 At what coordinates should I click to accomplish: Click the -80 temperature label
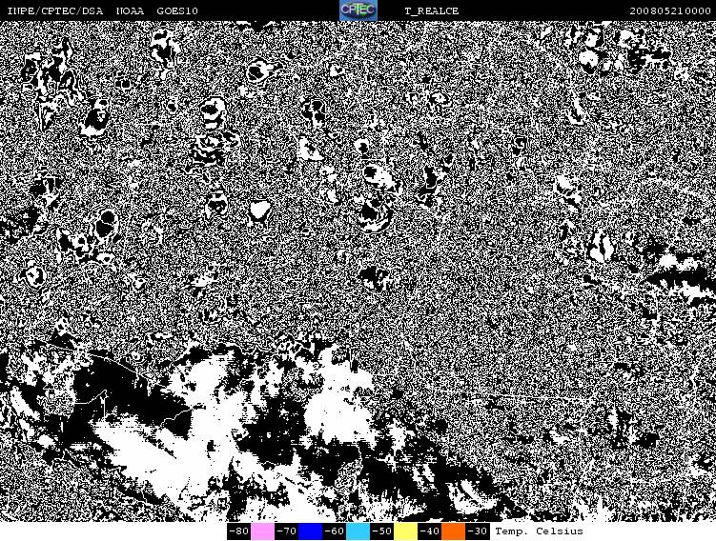tap(238, 531)
